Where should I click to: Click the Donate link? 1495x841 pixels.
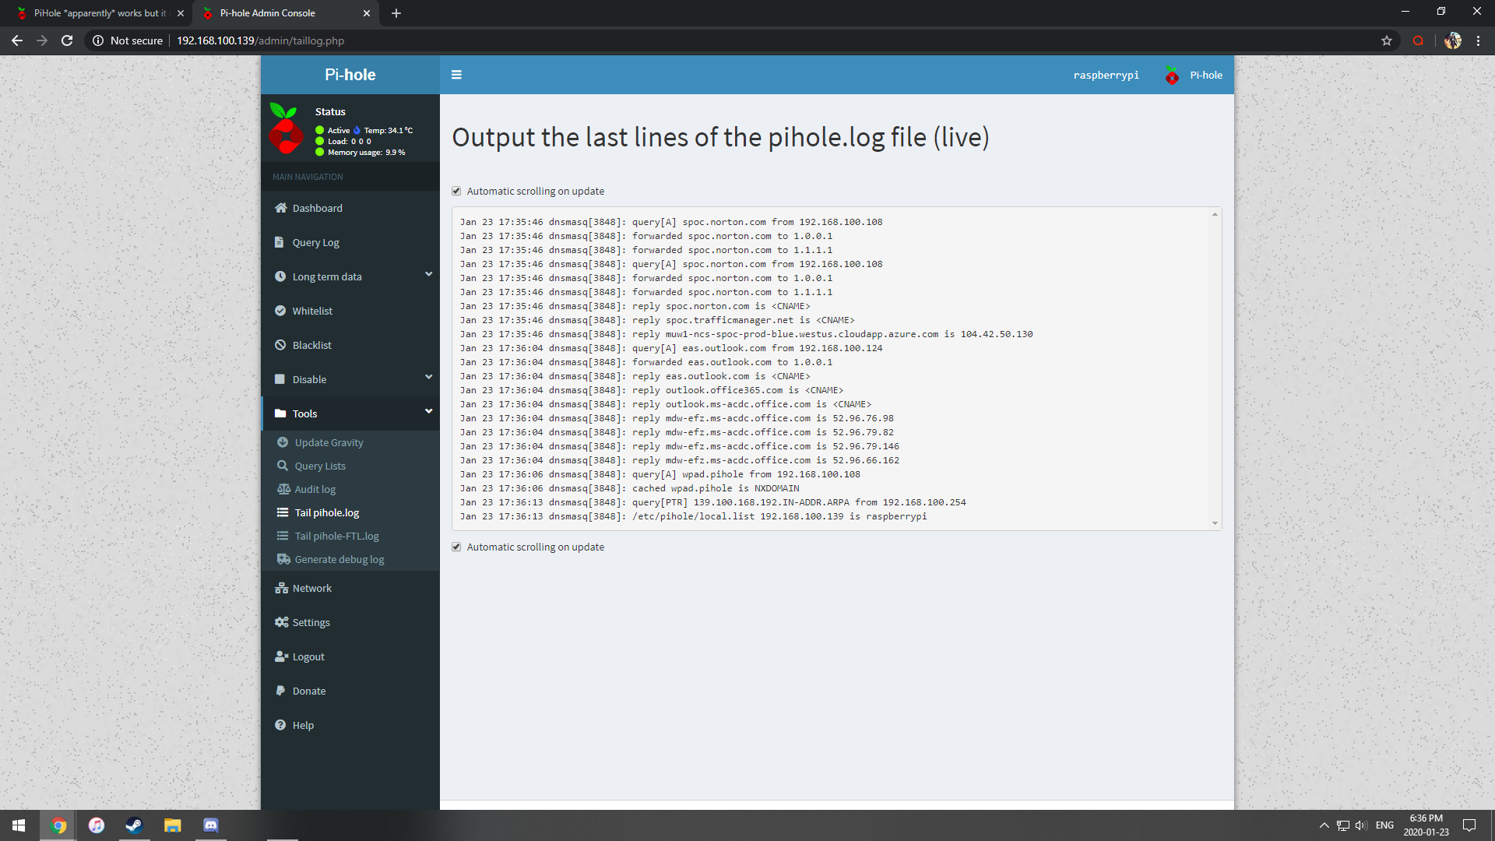tap(350, 691)
